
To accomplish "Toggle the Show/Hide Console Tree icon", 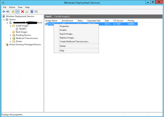I will click(x=17, y=11).
